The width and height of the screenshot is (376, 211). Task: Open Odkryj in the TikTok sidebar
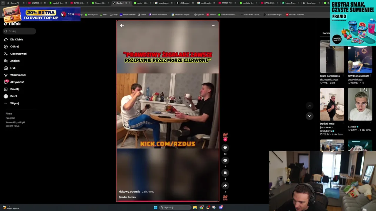point(11,47)
